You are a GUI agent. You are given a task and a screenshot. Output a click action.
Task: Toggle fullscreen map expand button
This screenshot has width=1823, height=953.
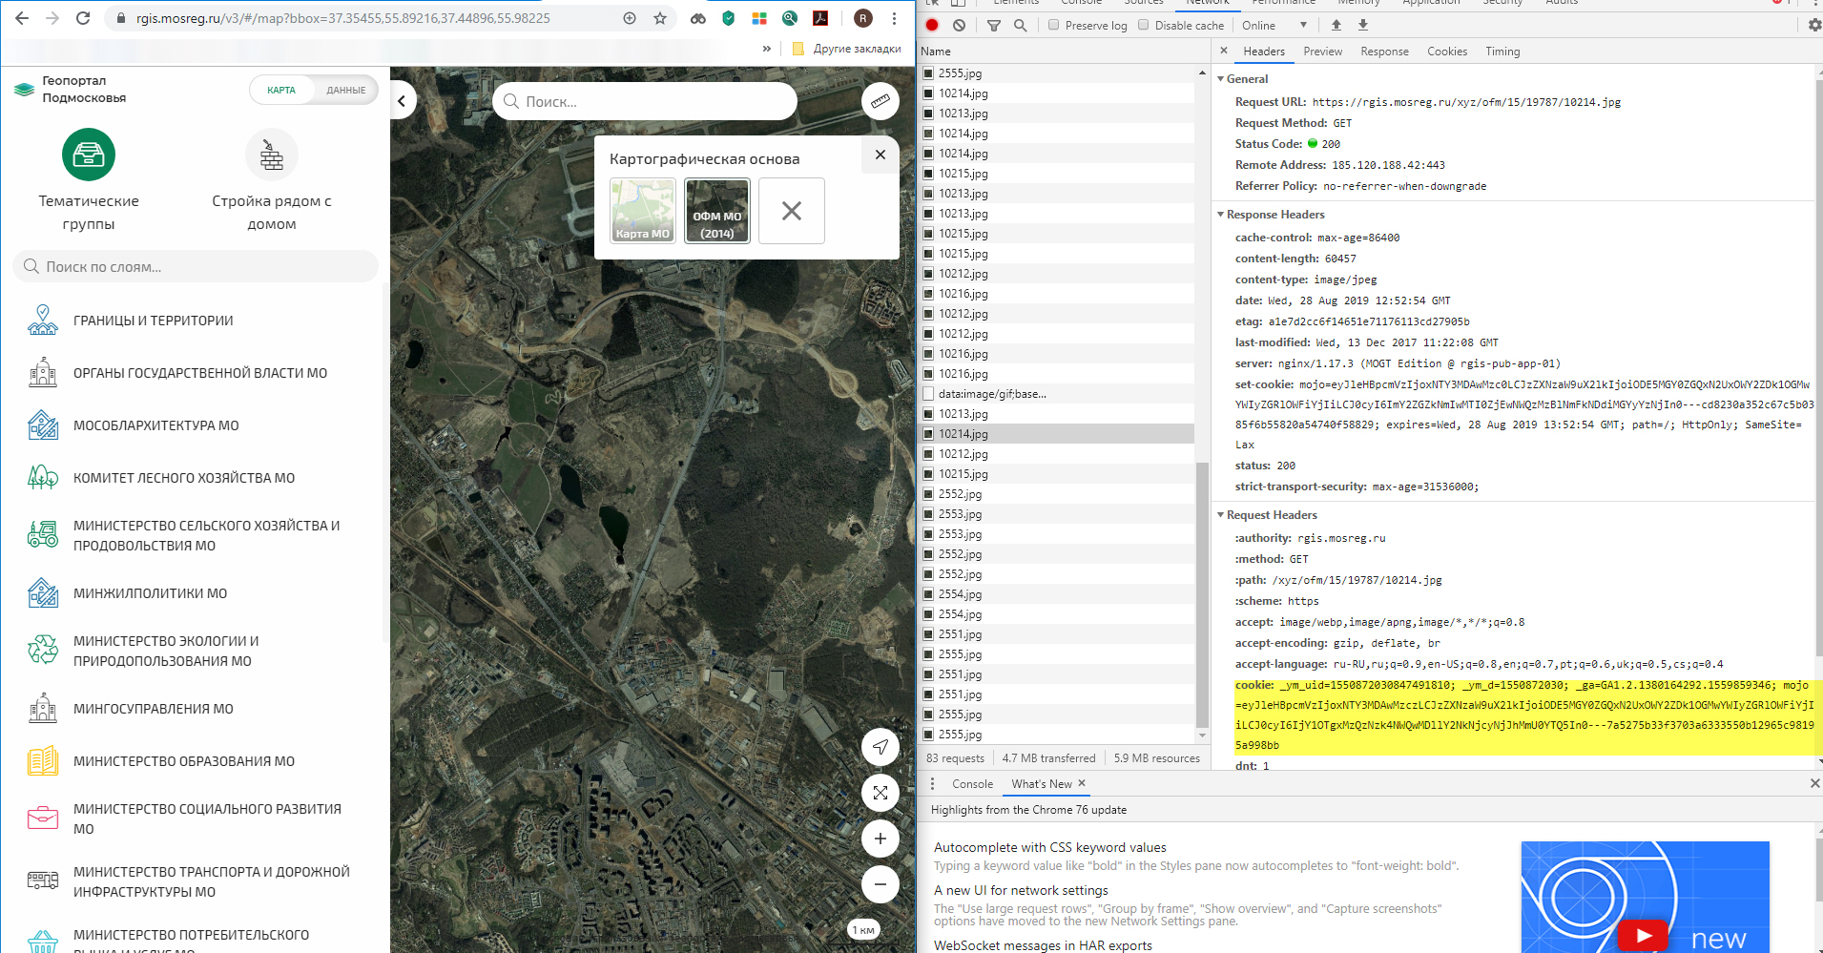880,793
